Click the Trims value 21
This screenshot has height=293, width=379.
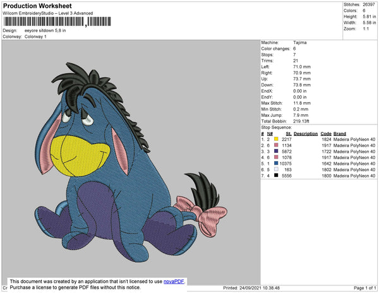tap(296, 61)
